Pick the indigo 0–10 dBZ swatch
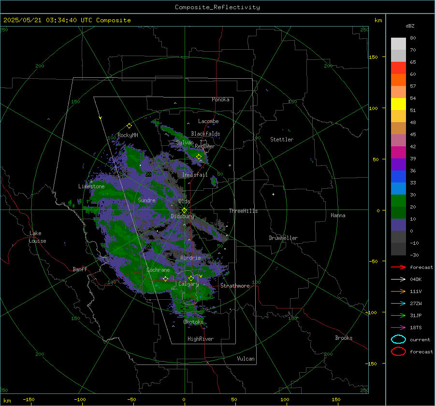This screenshot has height=406, width=435. click(398, 225)
